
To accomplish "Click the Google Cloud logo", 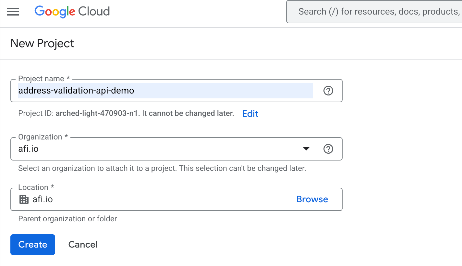I will tap(72, 12).
